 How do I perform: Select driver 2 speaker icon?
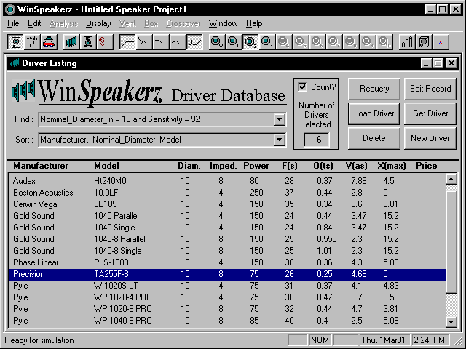click(250, 42)
